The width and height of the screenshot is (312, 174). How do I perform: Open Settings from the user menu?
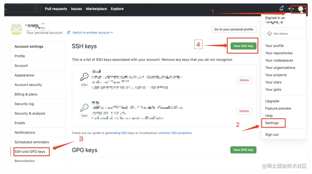pos(272,123)
